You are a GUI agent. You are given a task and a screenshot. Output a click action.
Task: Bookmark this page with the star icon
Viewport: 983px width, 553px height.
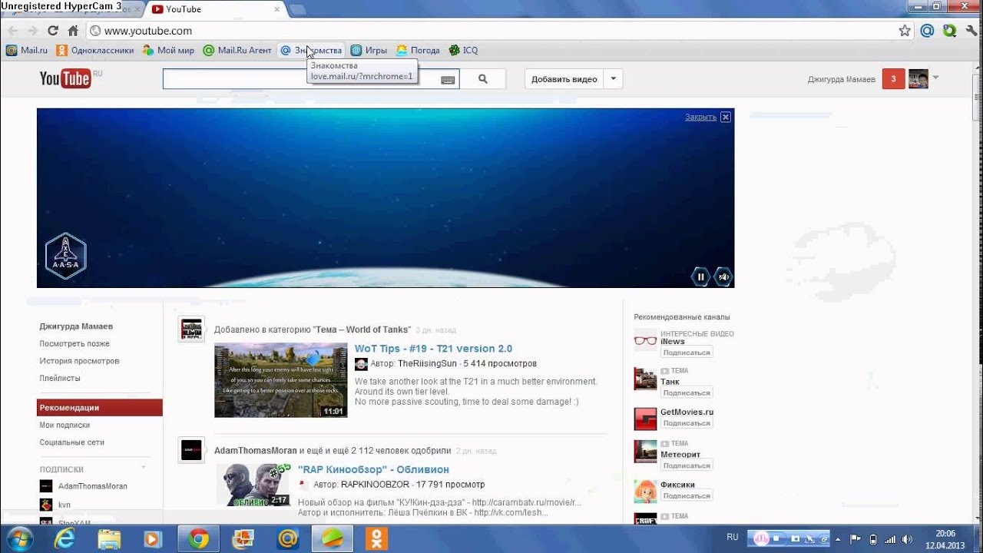click(x=905, y=31)
